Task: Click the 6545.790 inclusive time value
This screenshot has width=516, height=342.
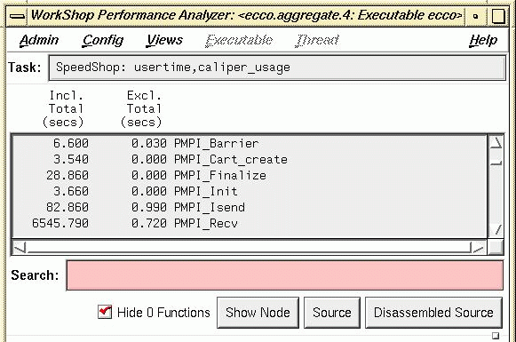Action: pyautogui.click(x=60, y=224)
